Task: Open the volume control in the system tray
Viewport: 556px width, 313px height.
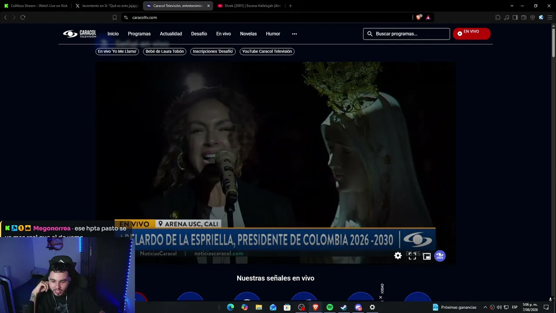Action: 499,307
